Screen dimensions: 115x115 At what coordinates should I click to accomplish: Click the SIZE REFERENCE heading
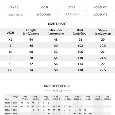pos(57,86)
